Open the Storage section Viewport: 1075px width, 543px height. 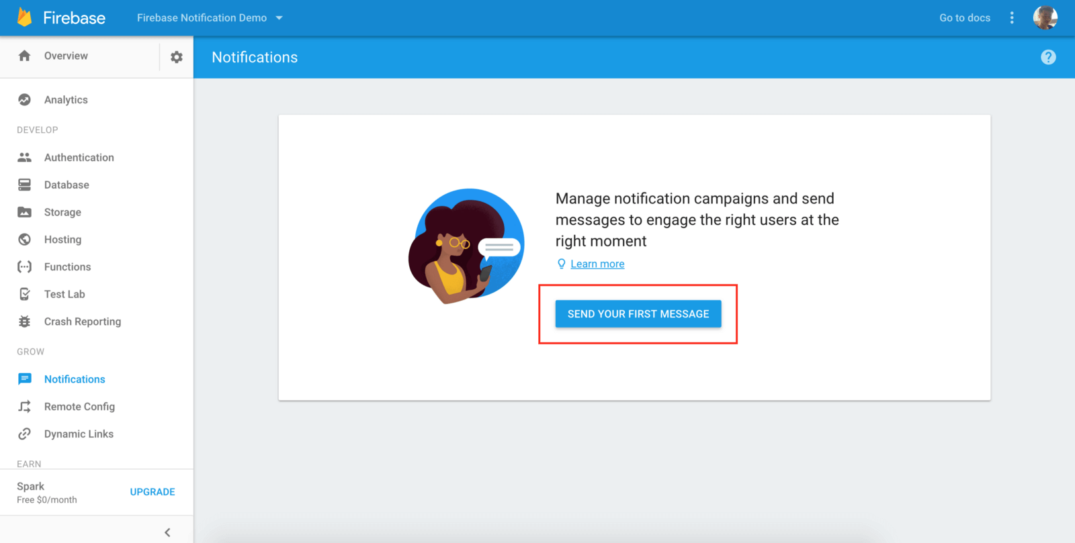pos(62,212)
